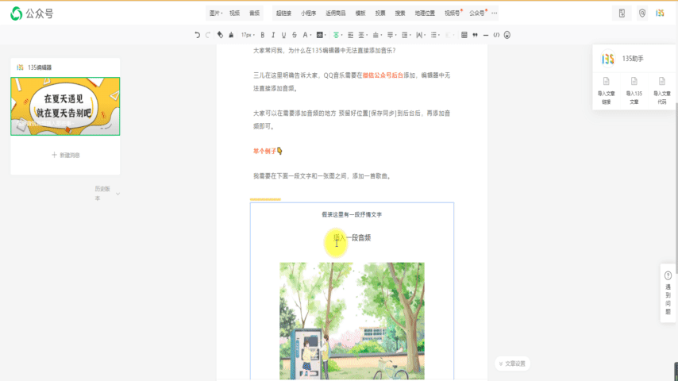
Task: Click the shield icon at top right
Action: 642,13
